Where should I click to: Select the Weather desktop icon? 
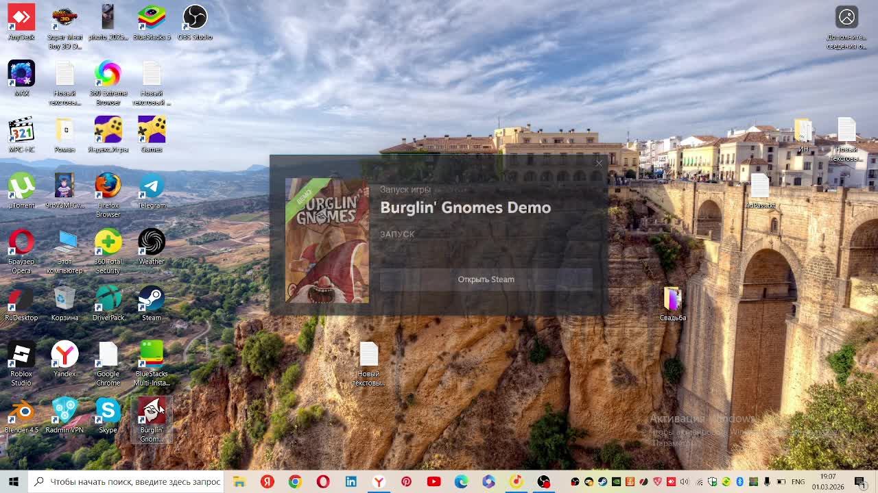click(152, 247)
